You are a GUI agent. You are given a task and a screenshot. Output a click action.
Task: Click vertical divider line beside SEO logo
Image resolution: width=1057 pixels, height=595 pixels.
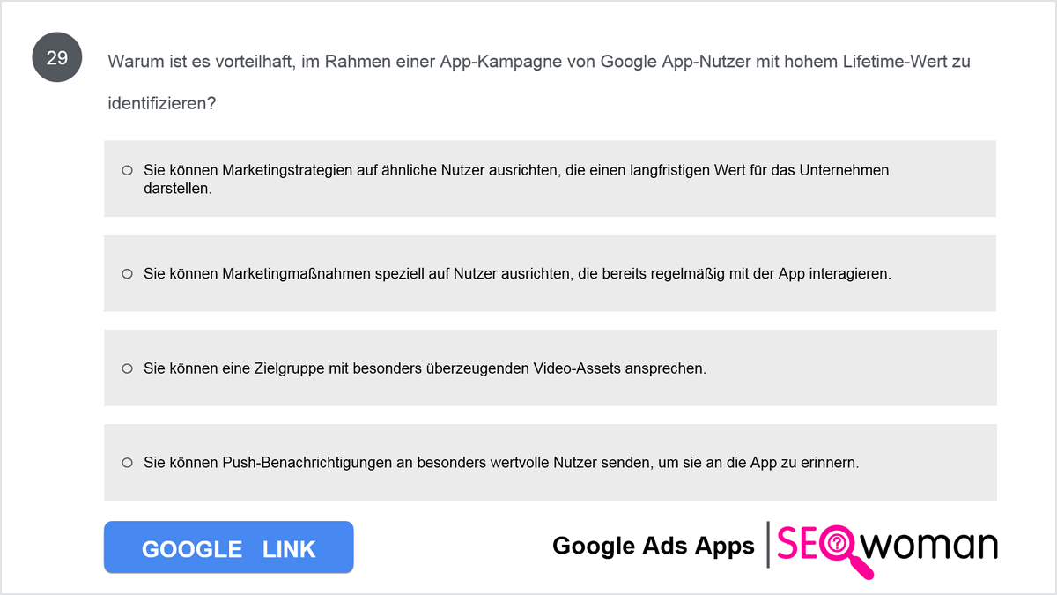click(768, 544)
